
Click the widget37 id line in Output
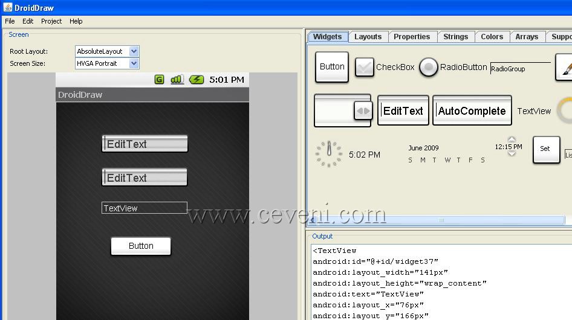click(x=375, y=261)
